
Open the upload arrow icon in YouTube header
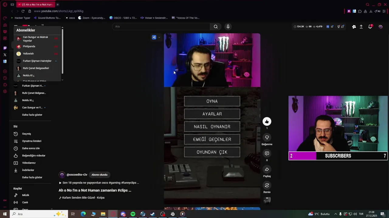361,27
